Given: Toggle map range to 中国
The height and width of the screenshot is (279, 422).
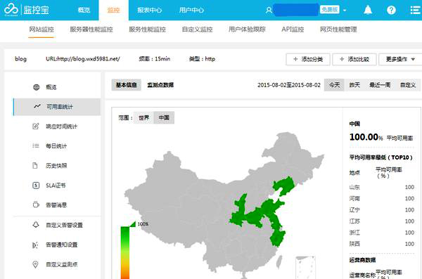Looking at the screenshot, I should [x=164, y=117].
